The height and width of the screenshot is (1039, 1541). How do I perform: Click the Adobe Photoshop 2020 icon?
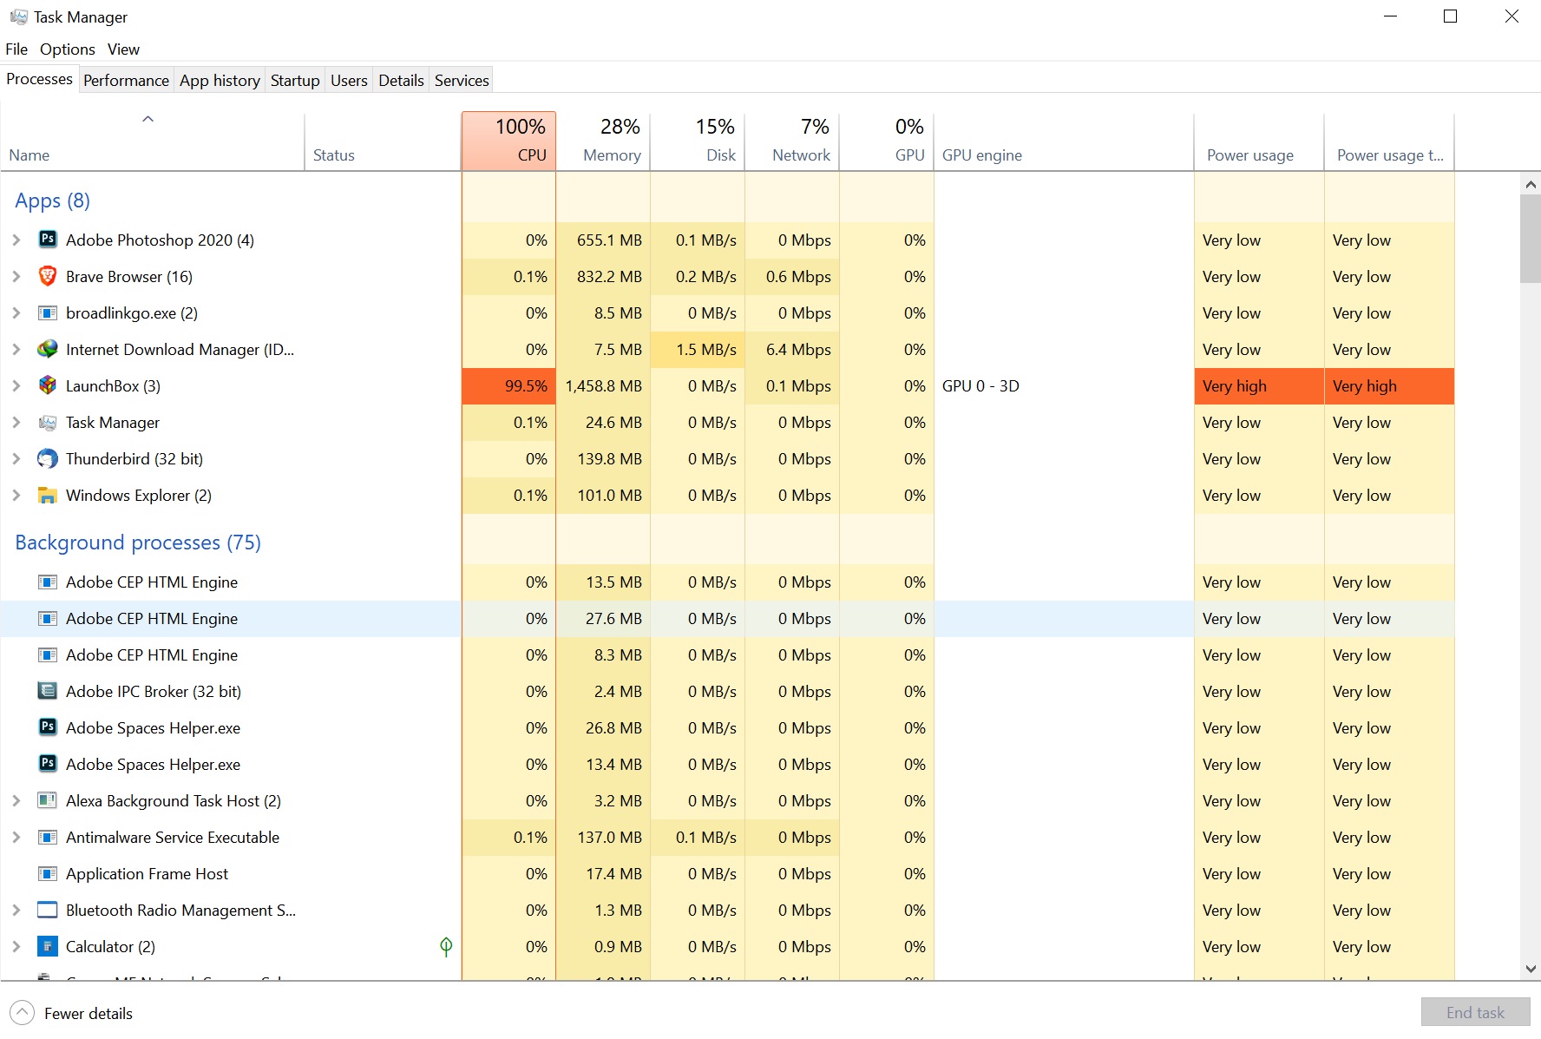click(x=48, y=240)
